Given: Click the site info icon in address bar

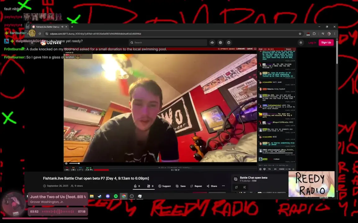Looking at the screenshot, I should pyautogui.click(x=47, y=34).
